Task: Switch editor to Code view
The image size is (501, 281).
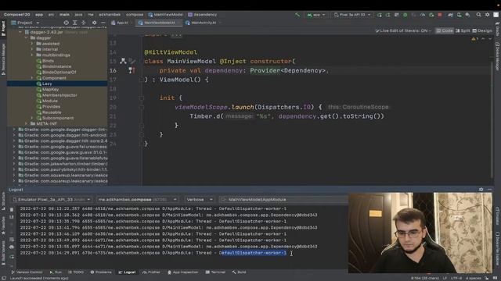Action: pyautogui.click(x=445, y=30)
